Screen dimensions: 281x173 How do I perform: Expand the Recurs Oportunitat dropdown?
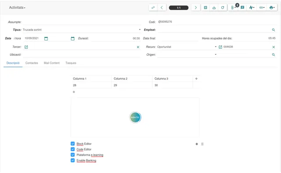coord(216,47)
